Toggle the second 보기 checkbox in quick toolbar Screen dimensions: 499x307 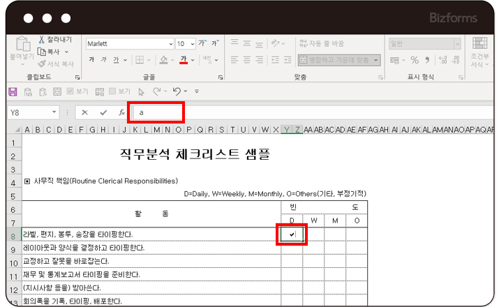click(x=112, y=91)
